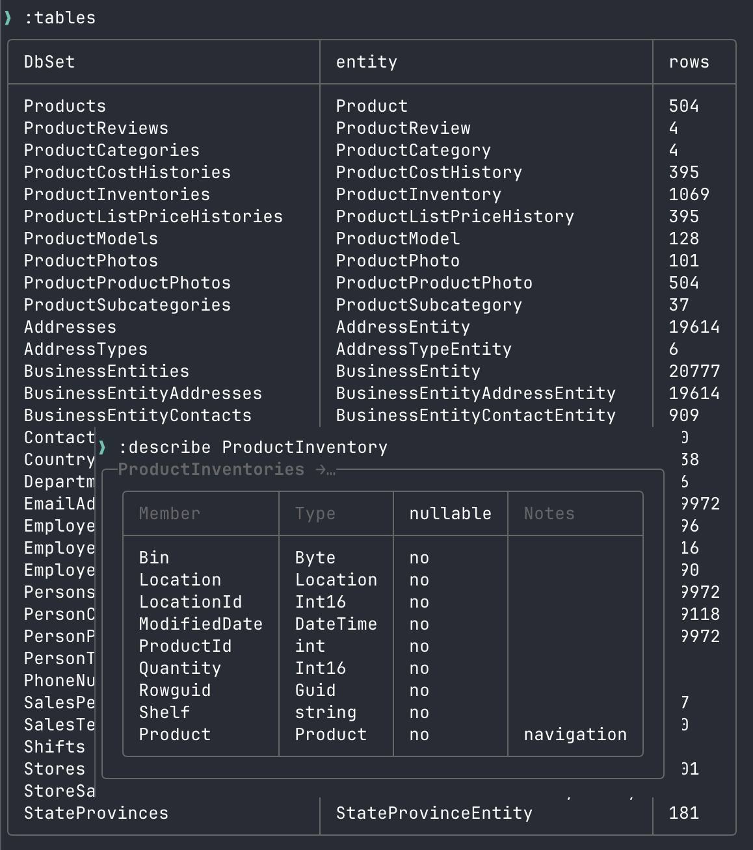Click the Rowguid member name
The width and height of the screenshot is (753, 850).
pyautogui.click(x=175, y=690)
